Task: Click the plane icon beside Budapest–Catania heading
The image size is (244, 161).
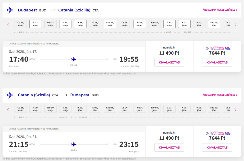Action: pyautogui.click(x=10, y=10)
